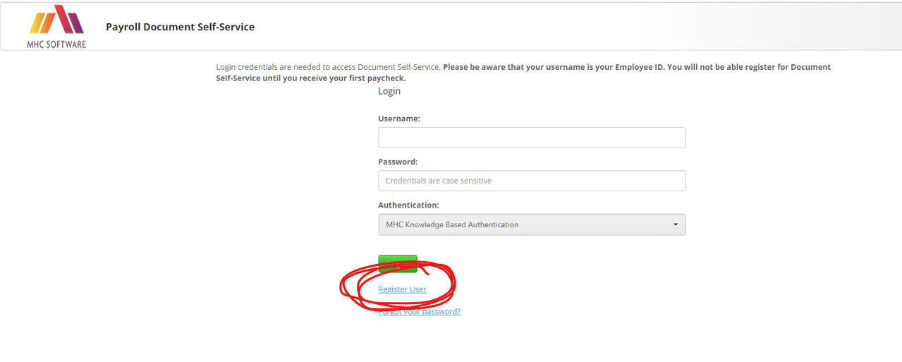Screen dimensions: 902x362
Task: Click the bold Employee ID username notice
Action: tap(554, 67)
